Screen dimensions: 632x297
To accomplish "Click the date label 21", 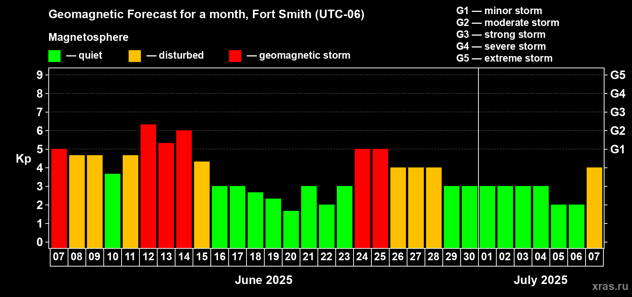I will click(309, 257).
